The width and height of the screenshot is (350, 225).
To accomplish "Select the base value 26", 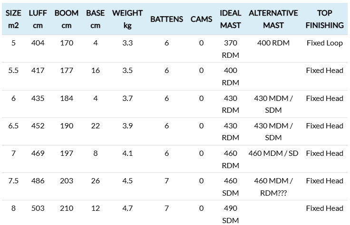I will tap(96, 181).
